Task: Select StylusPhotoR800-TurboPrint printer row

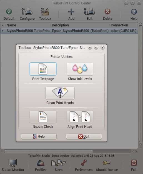Action: (69, 31)
